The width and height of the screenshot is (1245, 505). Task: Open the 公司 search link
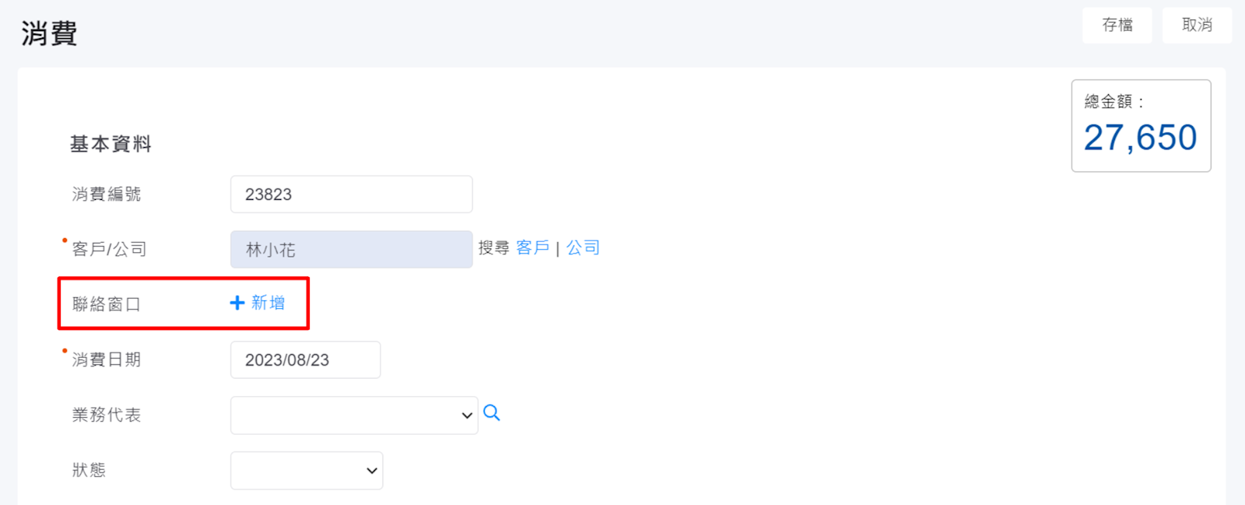coord(583,248)
